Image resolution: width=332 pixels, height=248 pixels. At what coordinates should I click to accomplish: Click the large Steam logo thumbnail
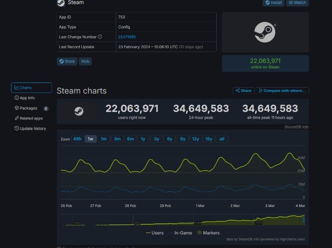(265, 32)
